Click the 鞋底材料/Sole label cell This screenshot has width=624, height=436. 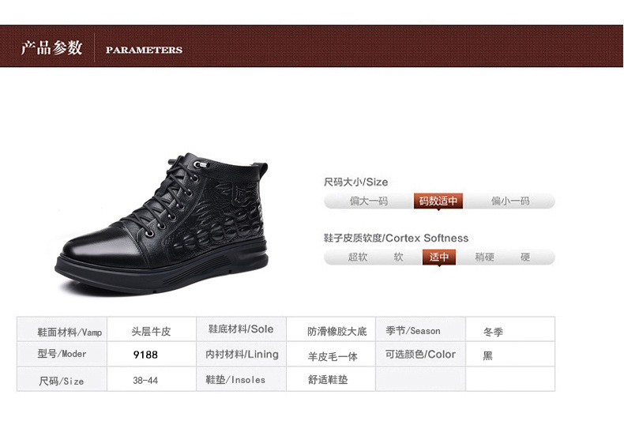coord(241,329)
